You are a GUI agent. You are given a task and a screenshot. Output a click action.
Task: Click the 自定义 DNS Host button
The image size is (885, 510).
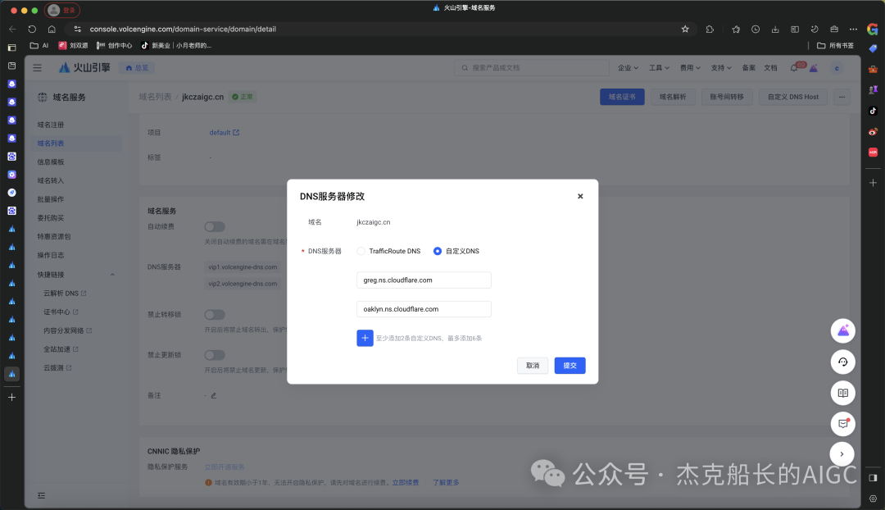pyautogui.click(x=793, y=97)
